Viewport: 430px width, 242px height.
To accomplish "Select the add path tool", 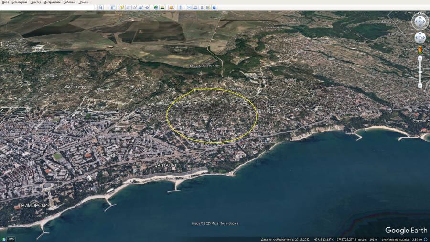I will click(x=135, y=8).
